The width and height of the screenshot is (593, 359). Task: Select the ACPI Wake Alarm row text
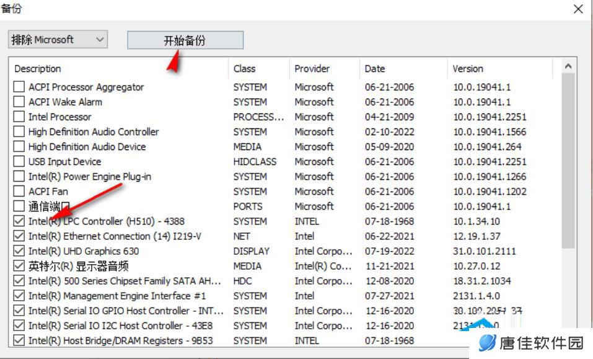(x=66, y=102)
